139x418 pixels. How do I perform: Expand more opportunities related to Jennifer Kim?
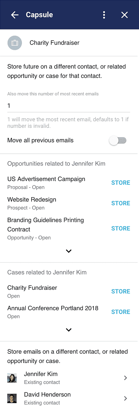69,251
